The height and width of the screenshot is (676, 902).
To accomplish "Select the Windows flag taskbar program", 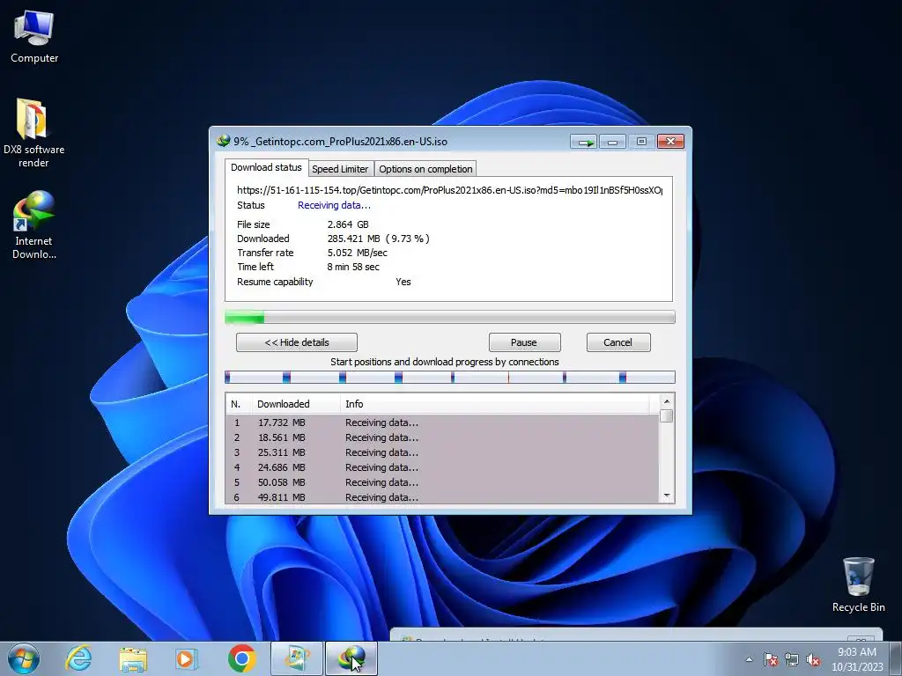I will click(297, 658).
